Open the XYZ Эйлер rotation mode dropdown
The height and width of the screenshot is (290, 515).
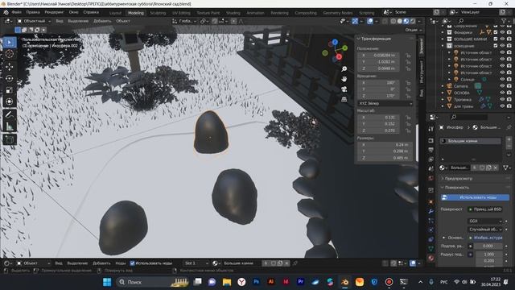pyautogui.click(x=385, y=103)
